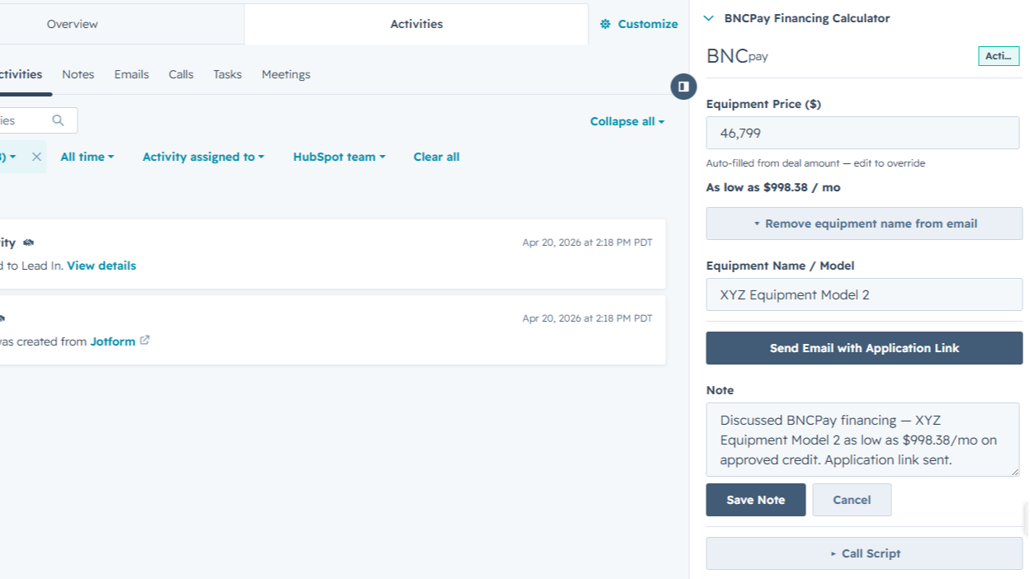Click the search magnifier icon
This screenshot has height=579, width=1030.
click(x=58, y=120)
